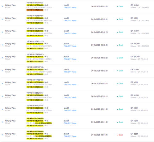This screenshot has width=154, height=142.
Task: Expand the IDR 256,000 credit row
Action: [x=2, y=58]
